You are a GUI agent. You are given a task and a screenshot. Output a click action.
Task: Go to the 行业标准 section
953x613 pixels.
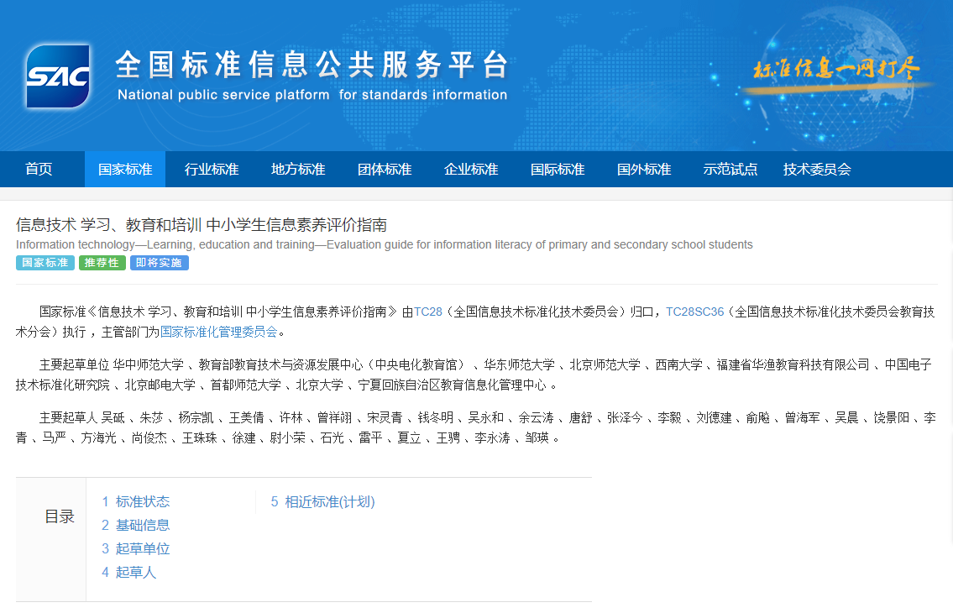[212, 170]
